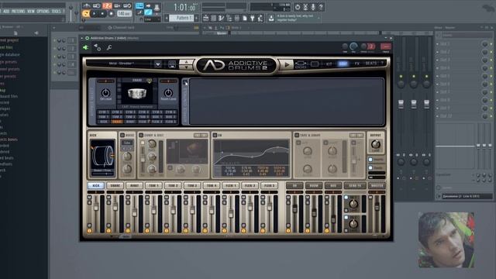The image size is (496, 279).
Task: Open the View playlist toolbar icon
Action: click(x=206, y=19)
